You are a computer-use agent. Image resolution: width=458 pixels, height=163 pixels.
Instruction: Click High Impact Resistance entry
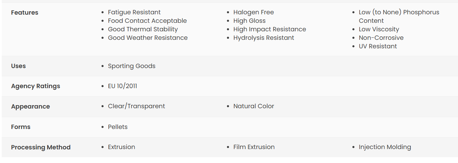pyautogui.click(x=270, y=29)
